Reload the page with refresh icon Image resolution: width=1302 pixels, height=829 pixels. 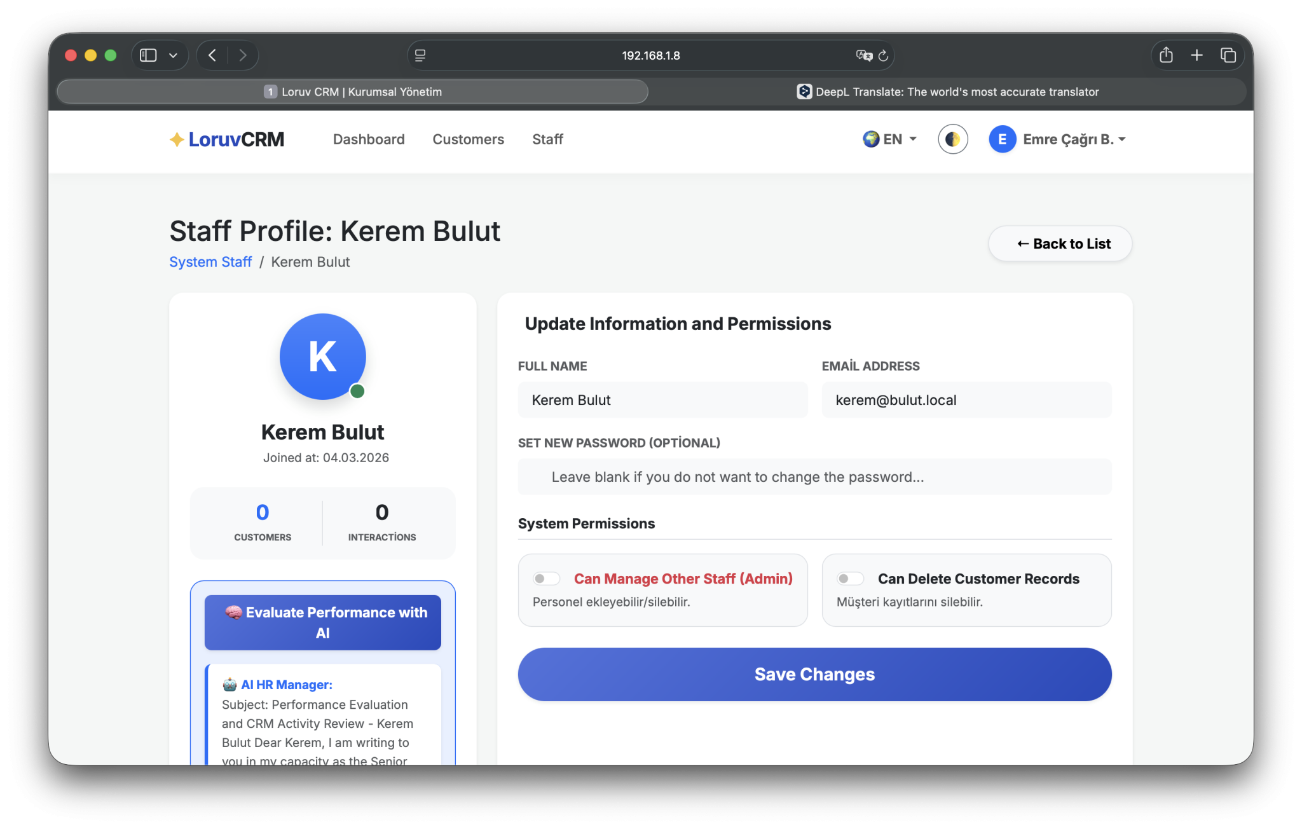[x=883, y=56]
